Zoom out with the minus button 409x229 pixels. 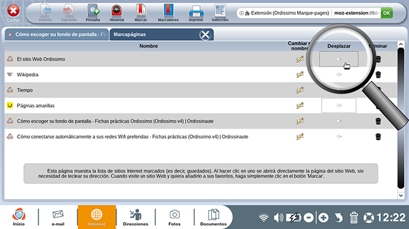click(x=308, y=218)
